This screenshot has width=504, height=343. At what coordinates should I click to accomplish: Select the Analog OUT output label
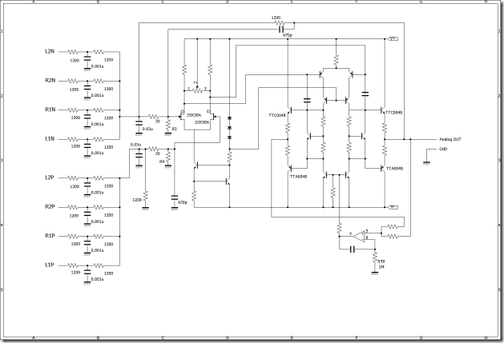click(450, 138)
